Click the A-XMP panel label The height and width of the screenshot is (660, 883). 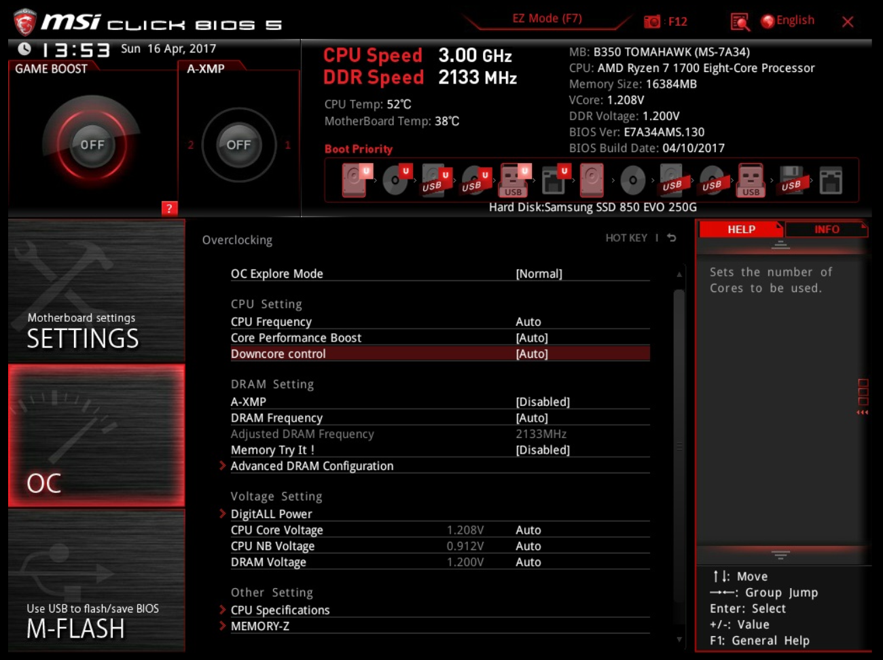pos(206,69)
